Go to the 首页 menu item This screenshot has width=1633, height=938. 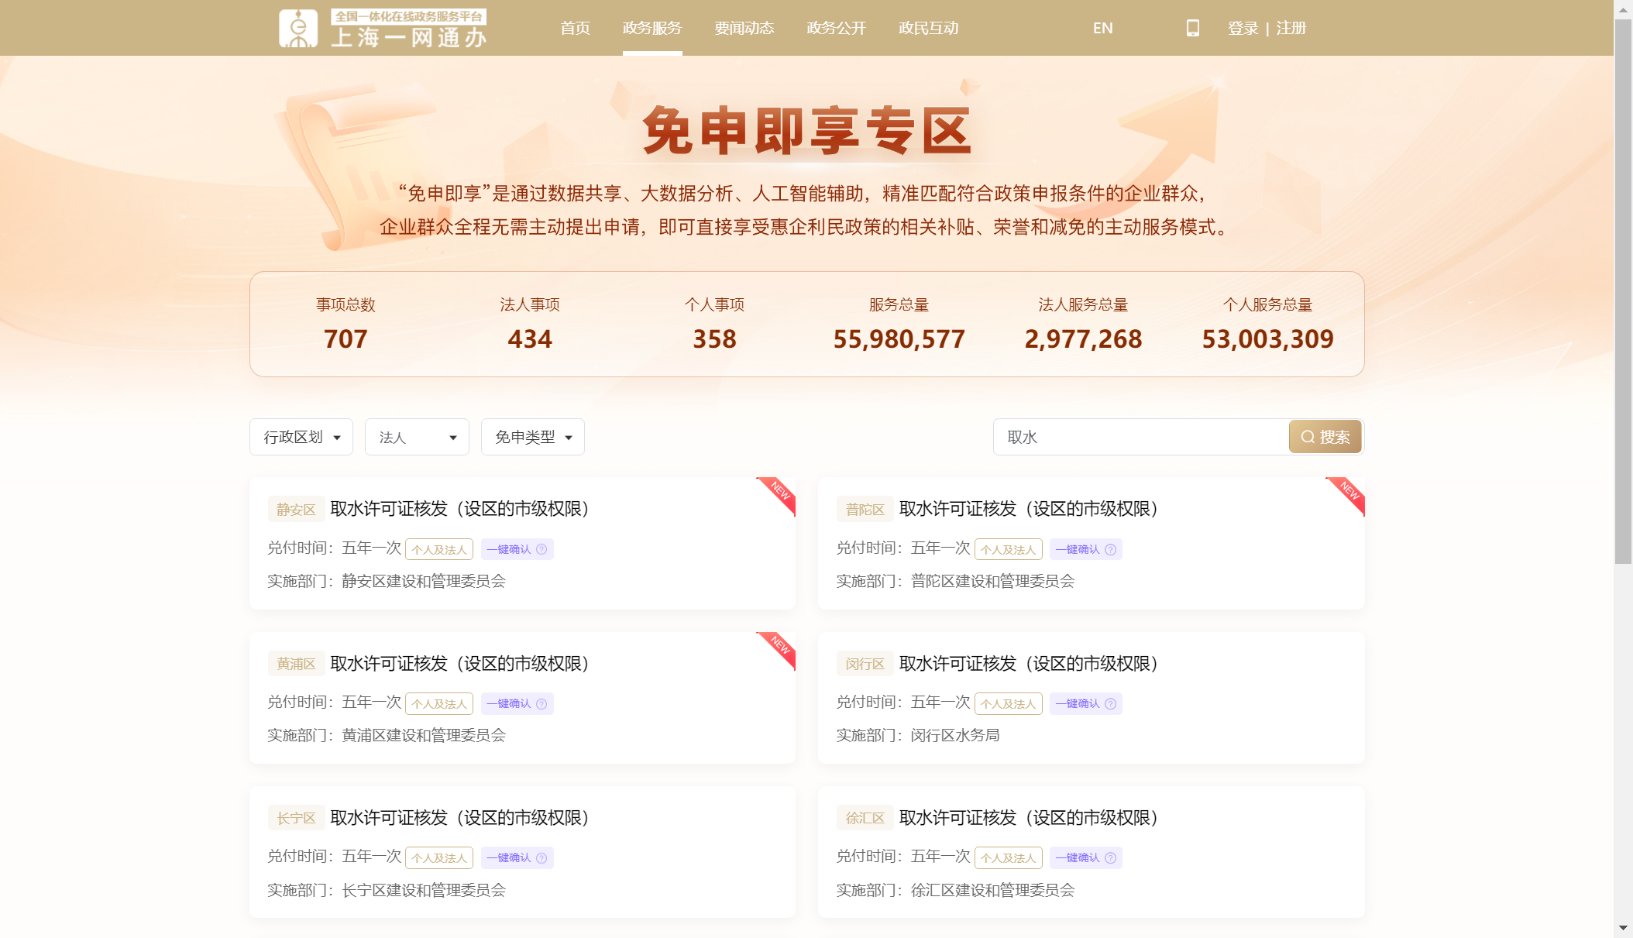[x=575, y=28]
